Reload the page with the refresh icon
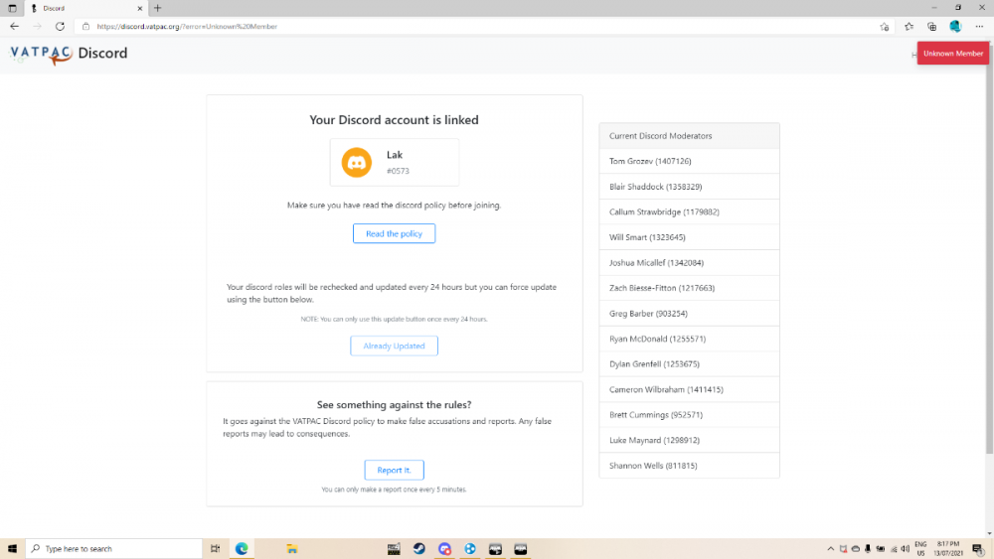This screenshot has width=994, height=559. pyautogui.click(x=60, y=27)
